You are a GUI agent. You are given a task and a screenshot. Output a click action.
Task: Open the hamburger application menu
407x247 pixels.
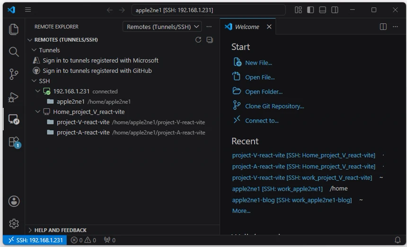click(28, 10)
